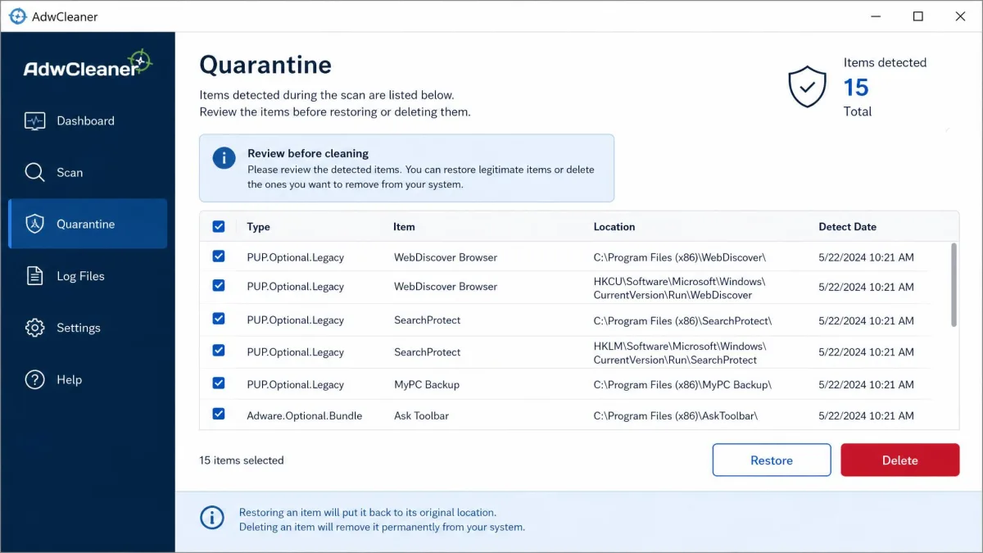
Task: Click the info icon in the bottom footer note
Action: 211,518
